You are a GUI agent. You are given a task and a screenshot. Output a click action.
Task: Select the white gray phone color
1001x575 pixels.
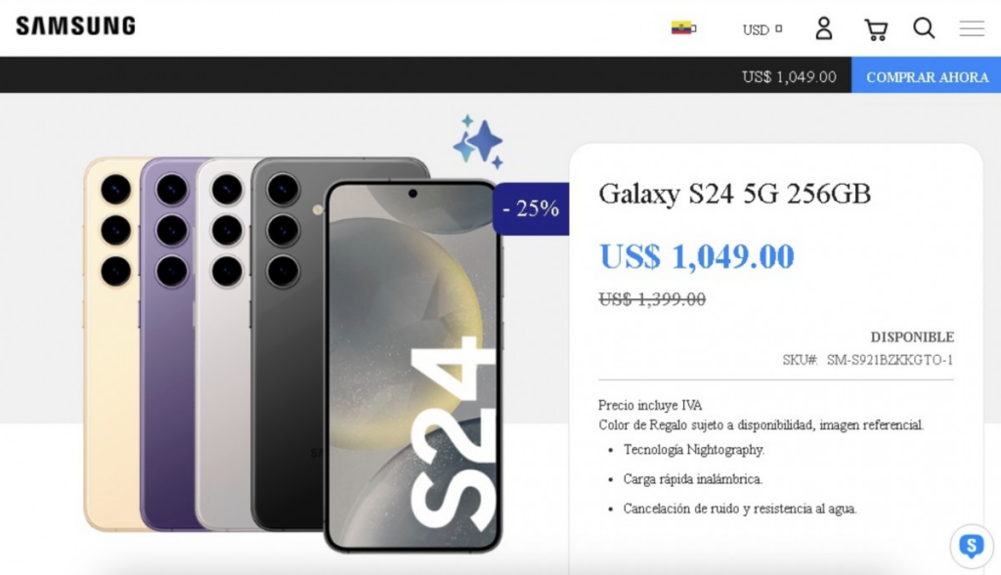pyautogui.click(x=224, y=345)
